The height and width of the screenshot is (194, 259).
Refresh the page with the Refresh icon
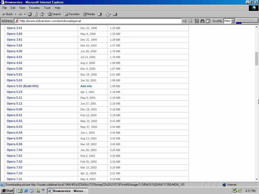click(35, 14)
